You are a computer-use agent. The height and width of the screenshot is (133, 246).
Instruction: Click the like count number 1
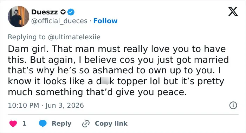pos(24,124)
